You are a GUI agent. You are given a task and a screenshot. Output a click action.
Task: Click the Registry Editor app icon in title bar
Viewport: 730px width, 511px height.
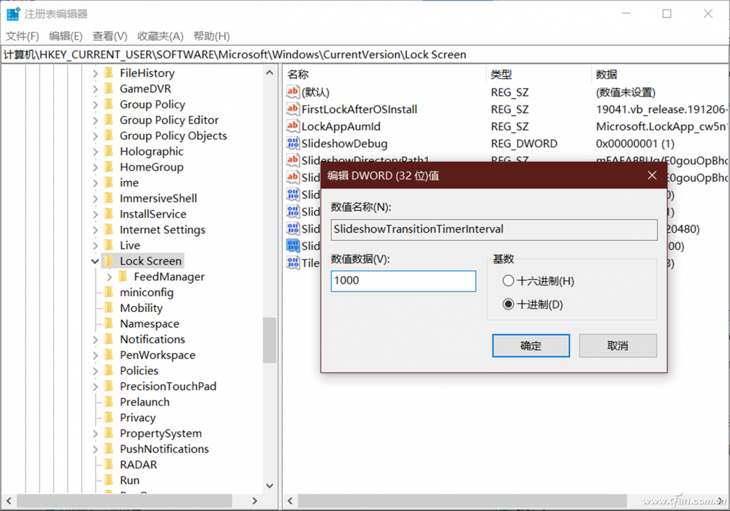(x=13, y=13)
